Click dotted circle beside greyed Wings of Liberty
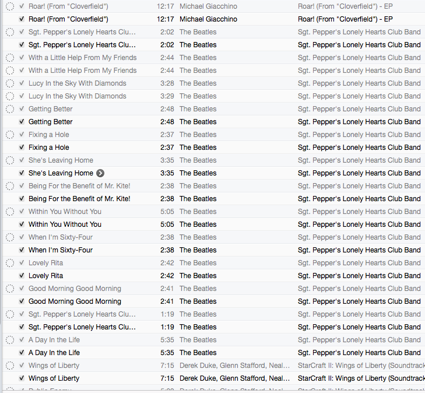 pos(10,366)
